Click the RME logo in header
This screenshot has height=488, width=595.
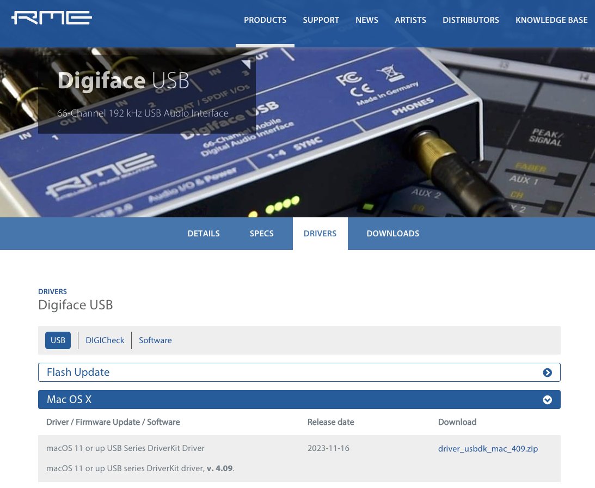(52, 18)
